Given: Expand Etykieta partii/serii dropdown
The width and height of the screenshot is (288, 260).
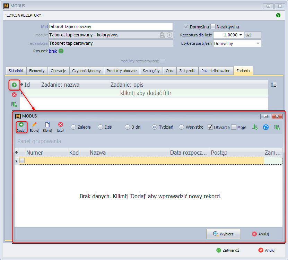Looking at the screenshot, I should pyautogui.click(x=258, y=44).
